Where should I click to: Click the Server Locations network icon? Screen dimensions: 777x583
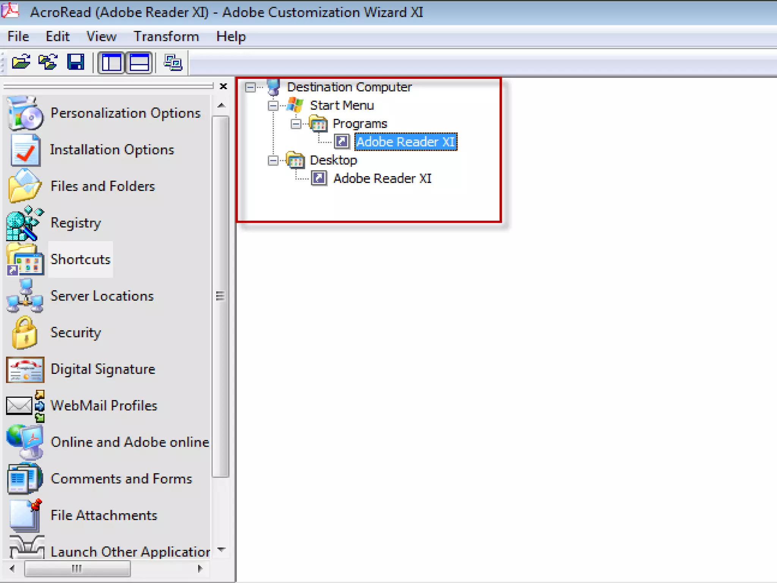tap(25, 296)
